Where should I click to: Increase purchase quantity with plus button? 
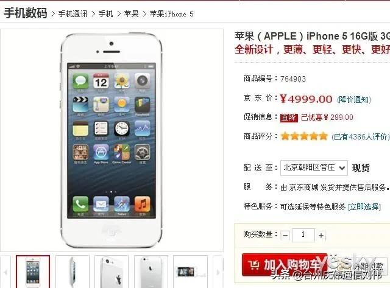[321, 235]
